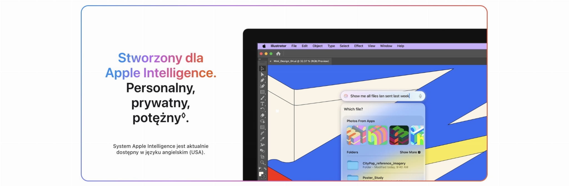Open the third dark green photo thumbnail

pos(399,135)
